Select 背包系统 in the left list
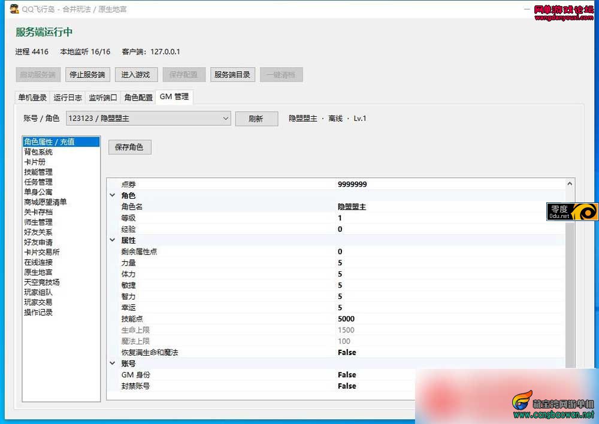This screenshot has width=599, height=424. click(x=61, y=152)
